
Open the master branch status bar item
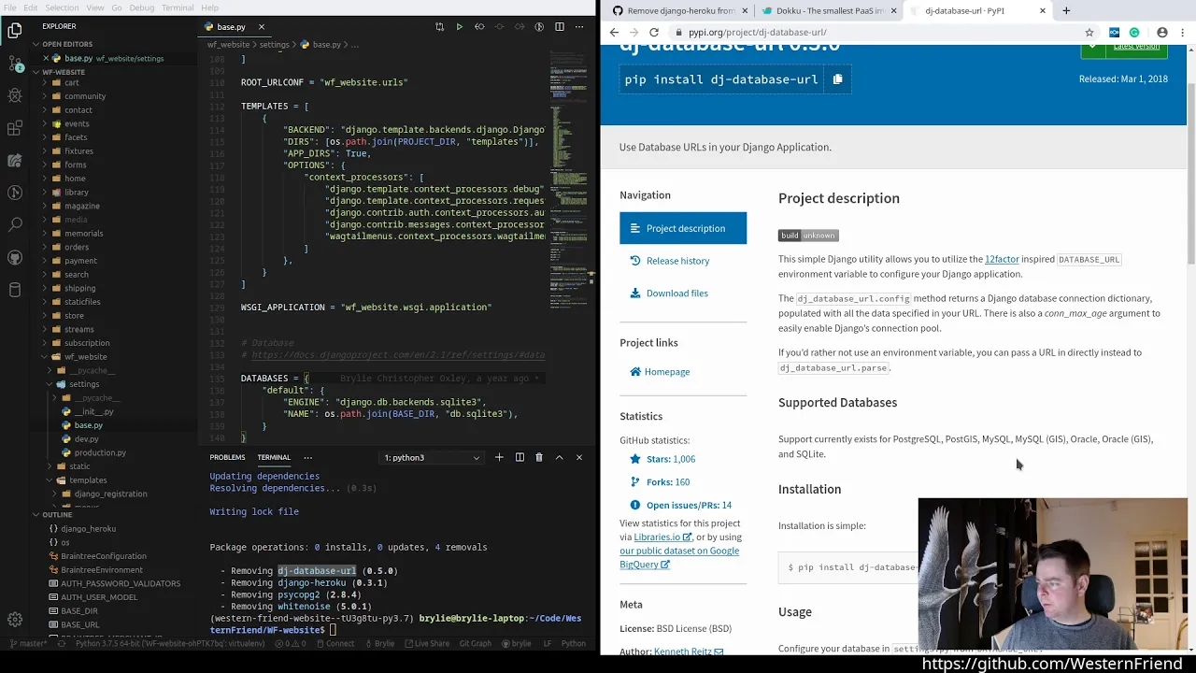tap(27, 643)
